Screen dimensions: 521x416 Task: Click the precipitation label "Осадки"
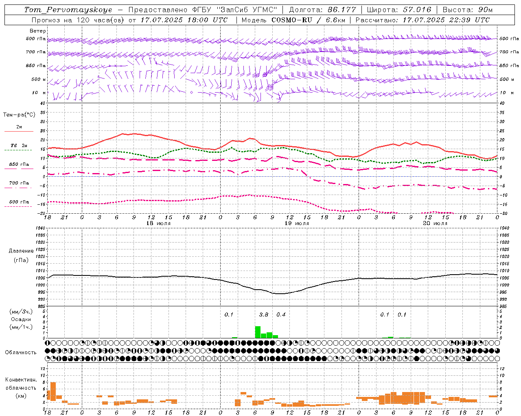click(21, 319)
